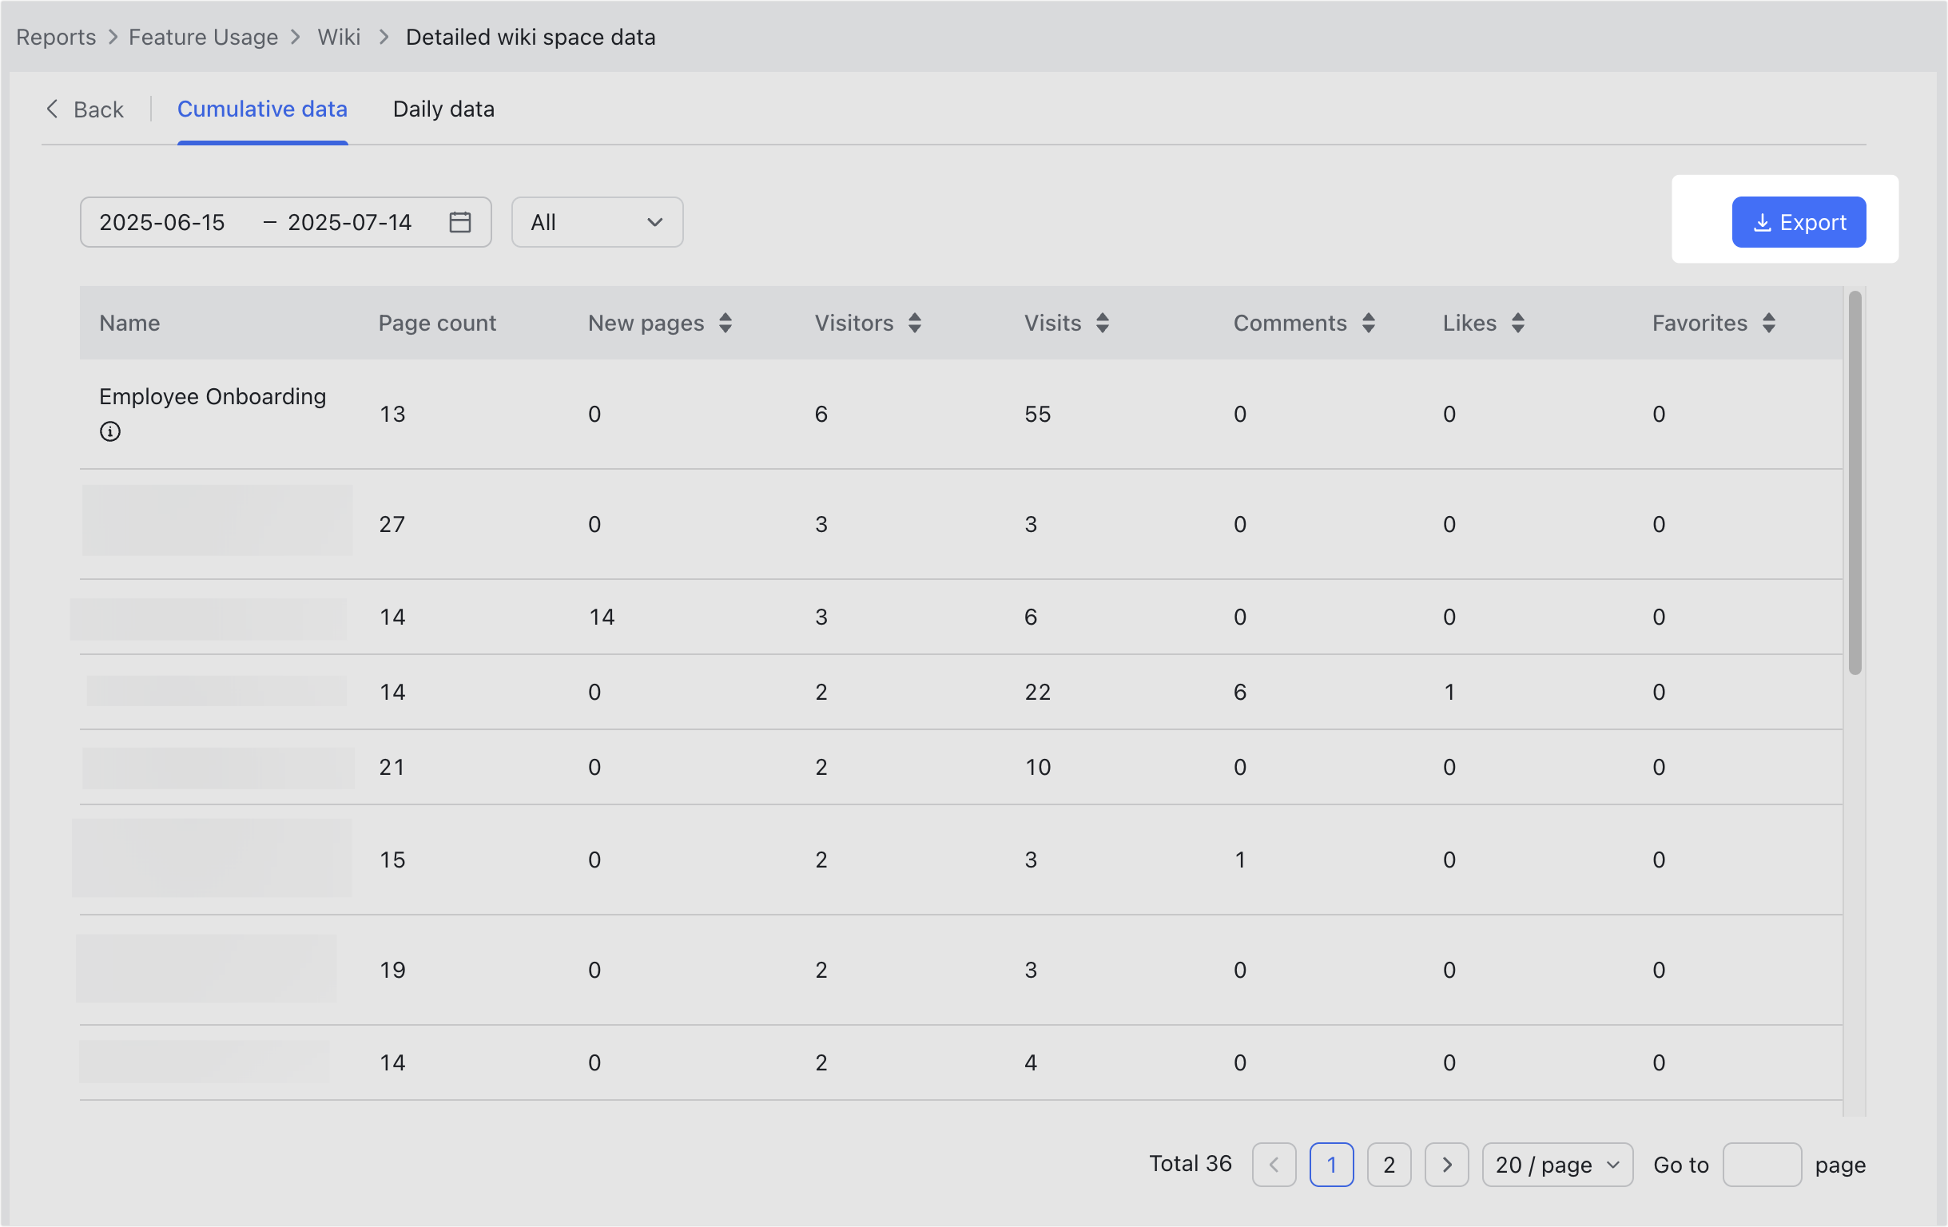Click the 22 visits value
This screenshot has width=1948, height=1227.
click(x=1037, y=692)
